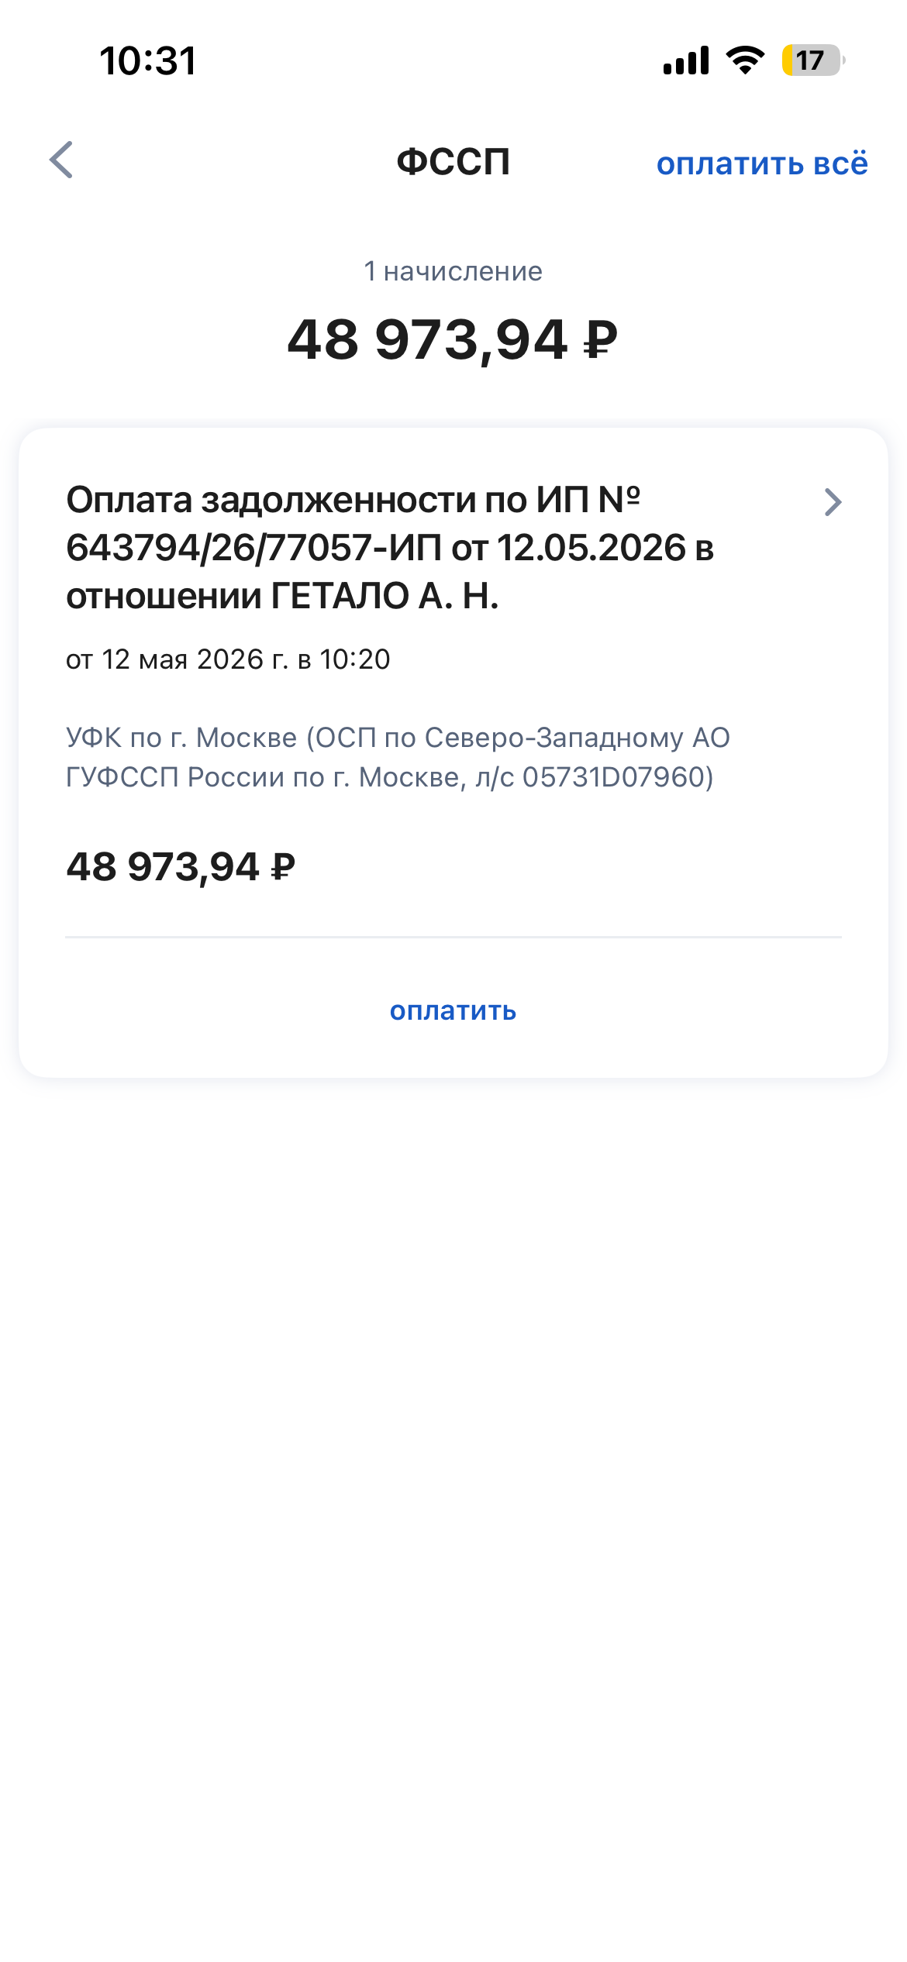The height and width of the screenshot is (1962, 907).
Task: Tap the "оплатить всё" link
Action: click(x=762, y=163)
